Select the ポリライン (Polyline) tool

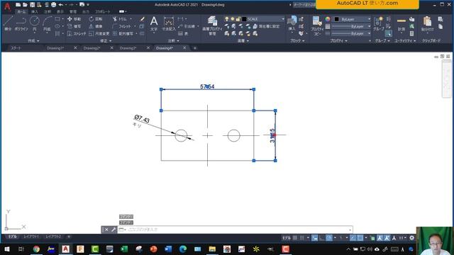coord(21,23)
